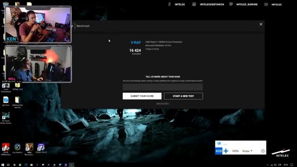Open the Settings gear on the taskbar
The width and height of the screenshot is (297, 167).
pos(54,165)
